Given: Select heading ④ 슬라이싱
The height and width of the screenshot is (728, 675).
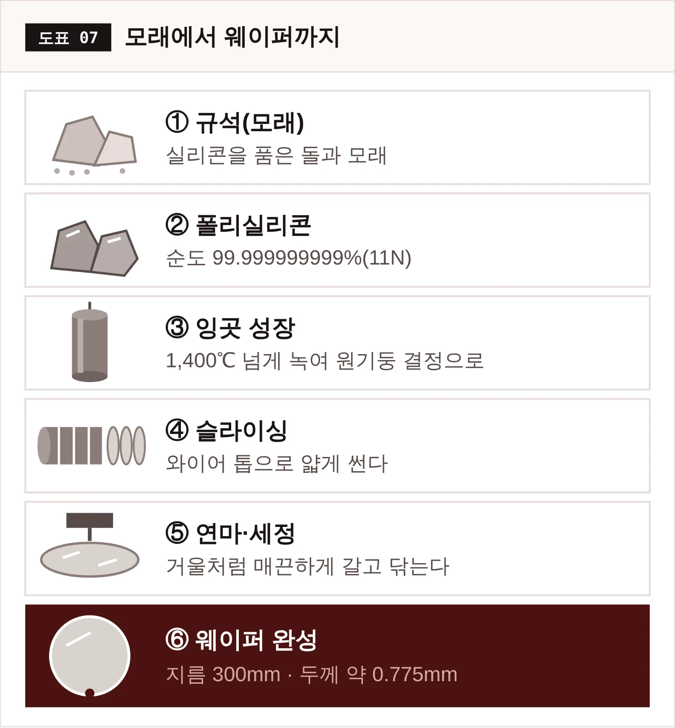Looking at the screenshot, I should 227,431.
